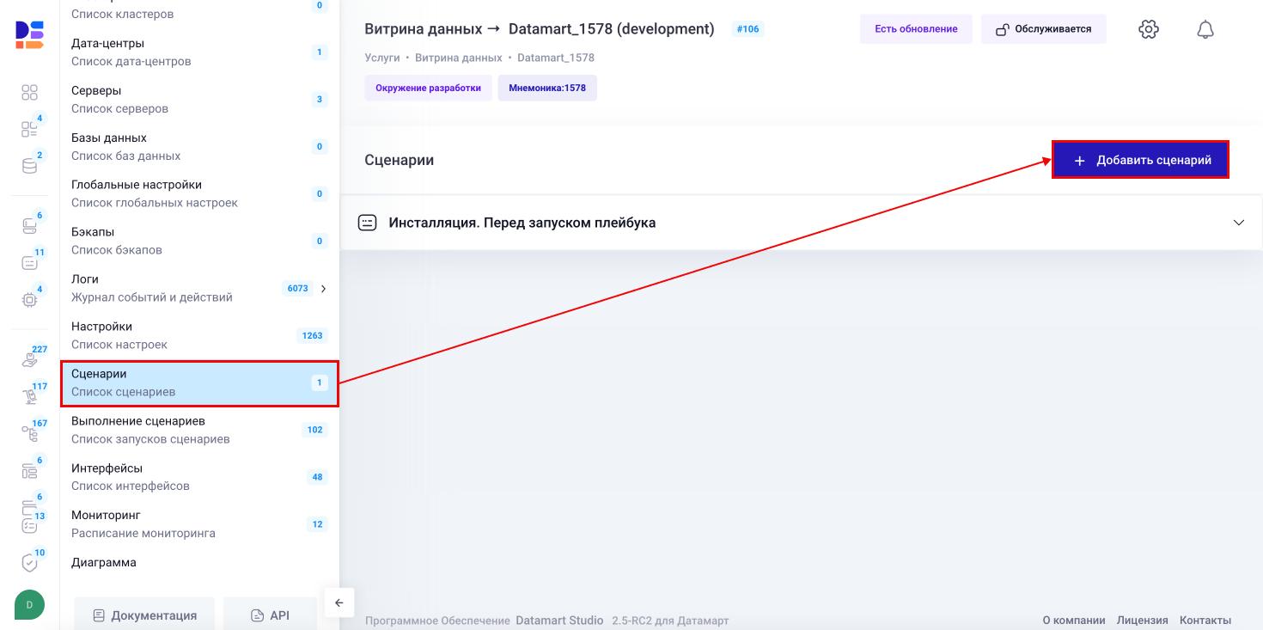Click the hierarchy tree icon with badge 167

[29, 434]
